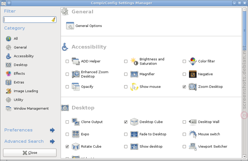Expand Preferences with its blue arrow

[x=52, y=130]
